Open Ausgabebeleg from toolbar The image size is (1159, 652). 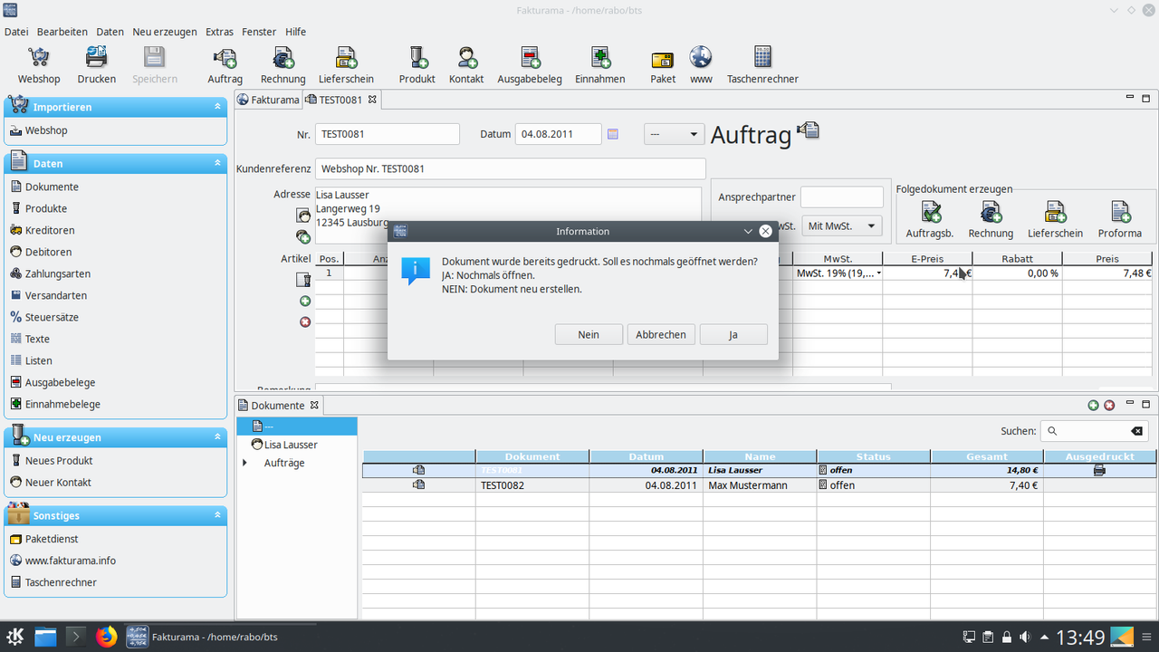530,57
